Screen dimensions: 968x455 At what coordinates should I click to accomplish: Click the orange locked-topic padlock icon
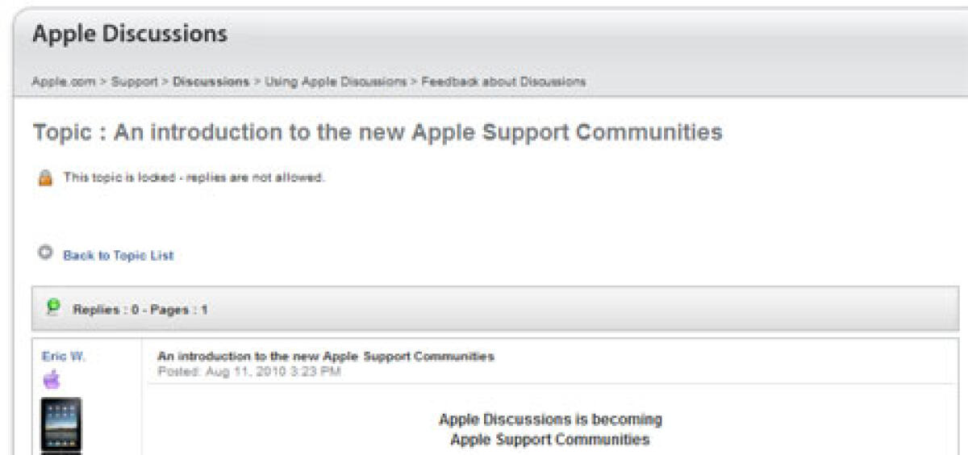click(x=45, y=177)
